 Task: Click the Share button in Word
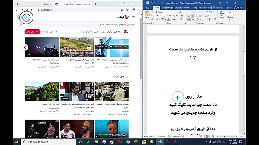pos(238,8)
